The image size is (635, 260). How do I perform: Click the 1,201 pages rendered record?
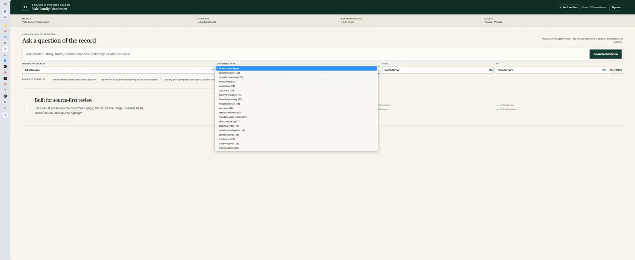click(x=348, y=22)
